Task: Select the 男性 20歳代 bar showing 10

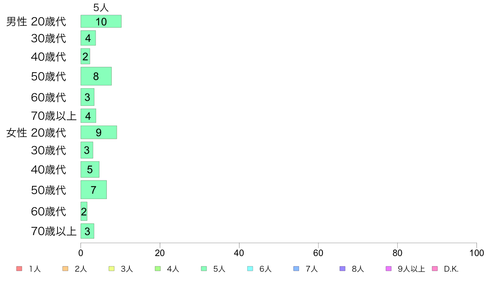Action: (x=101, y=21)
